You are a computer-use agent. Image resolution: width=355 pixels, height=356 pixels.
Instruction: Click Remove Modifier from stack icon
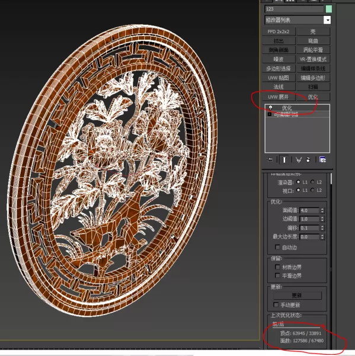308,160
